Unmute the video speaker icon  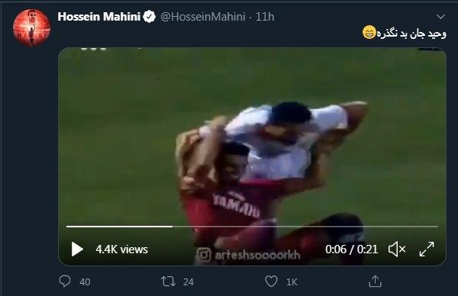(x=397, y=249)
